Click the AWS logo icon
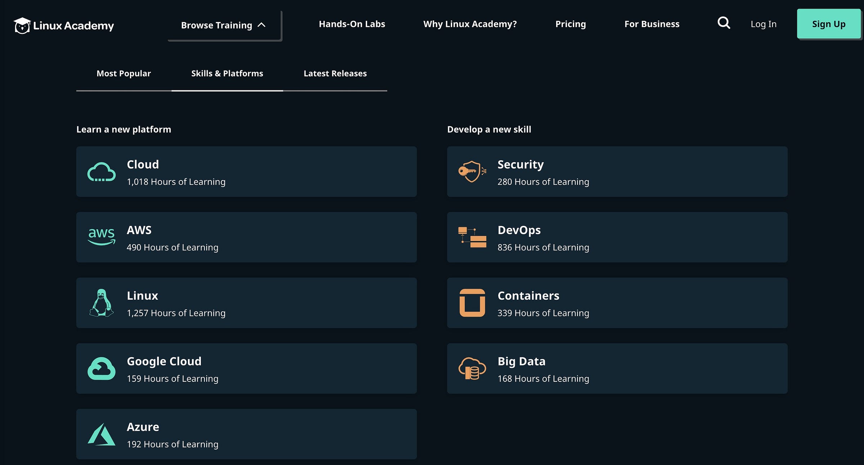864x465 pixels. pos(102,237)
